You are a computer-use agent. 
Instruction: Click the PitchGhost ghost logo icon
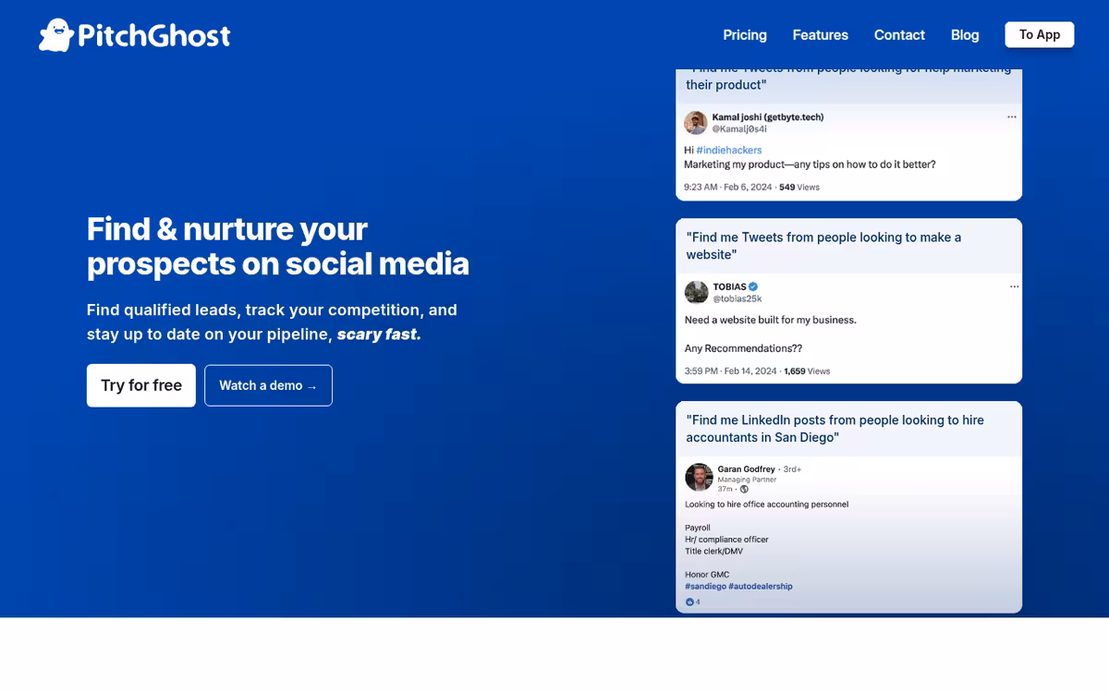[55, 35]
